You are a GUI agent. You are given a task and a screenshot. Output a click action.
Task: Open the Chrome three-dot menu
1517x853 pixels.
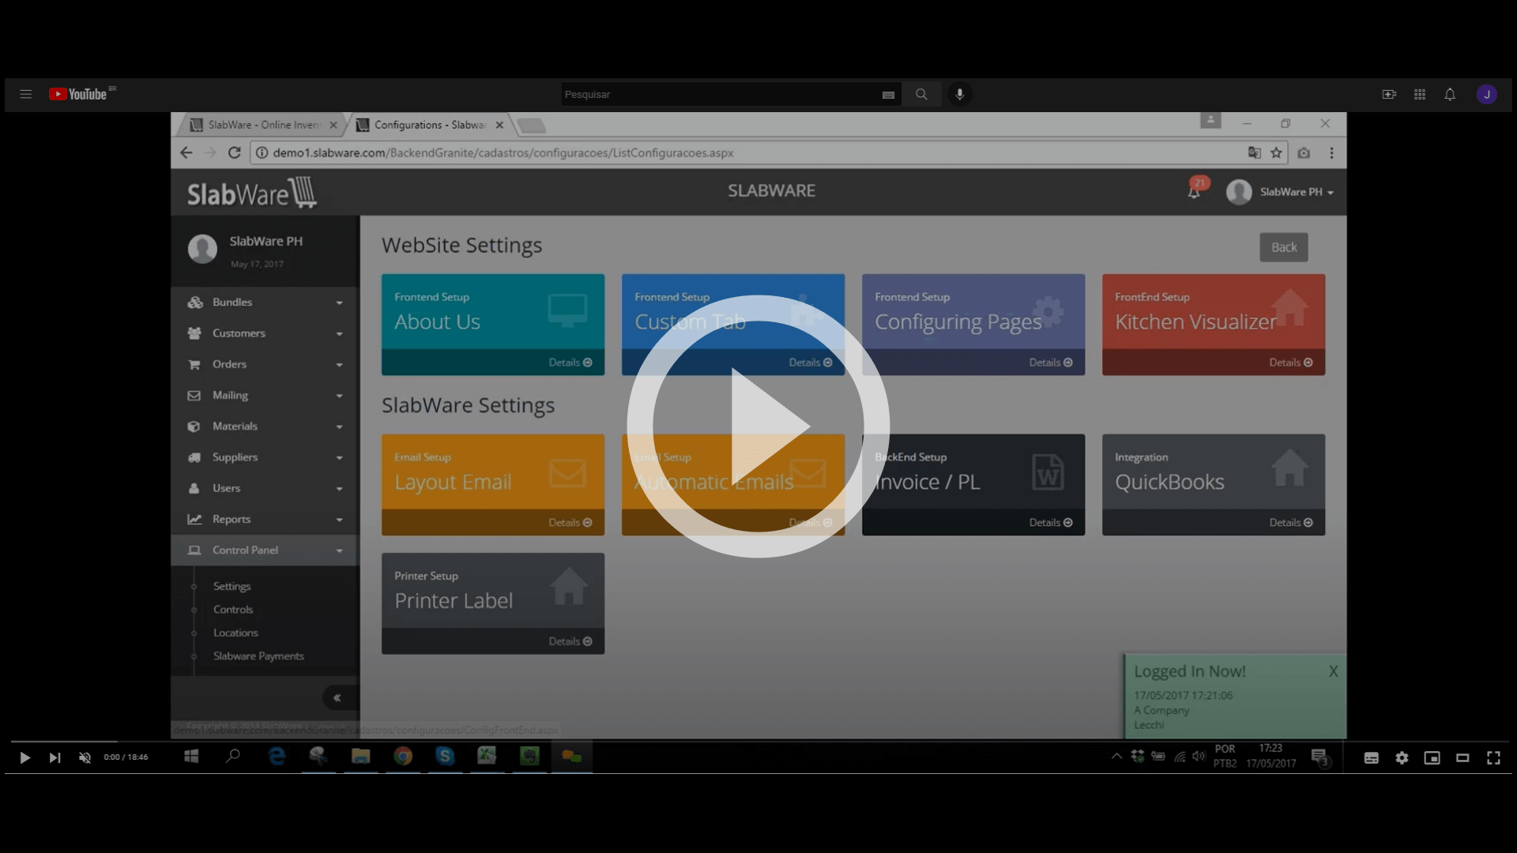(x=1331, y=152)
